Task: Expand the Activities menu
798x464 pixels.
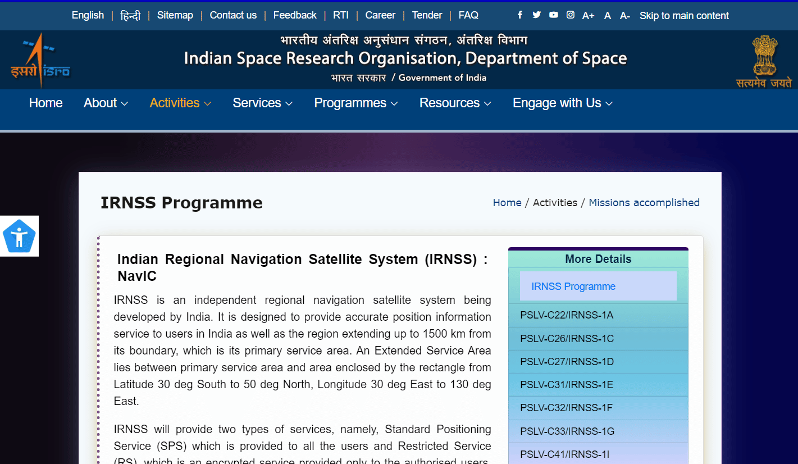Action: [180, 103]
